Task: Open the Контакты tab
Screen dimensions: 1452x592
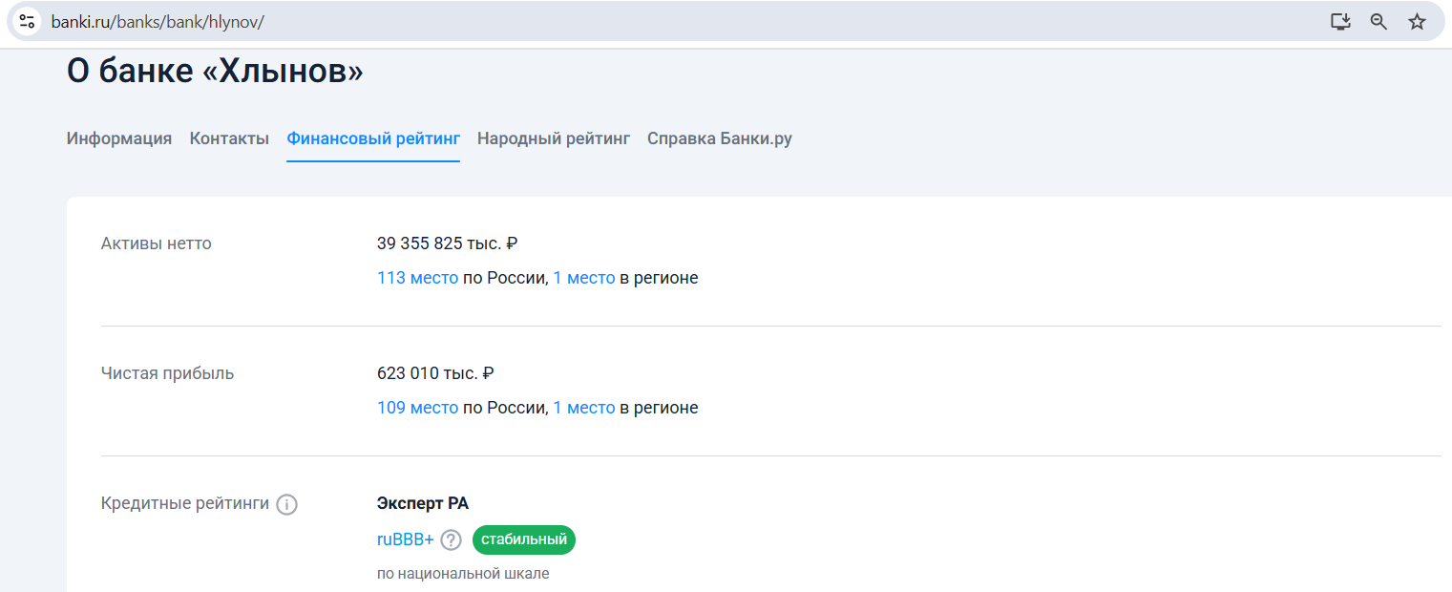Action: point(229,138)
